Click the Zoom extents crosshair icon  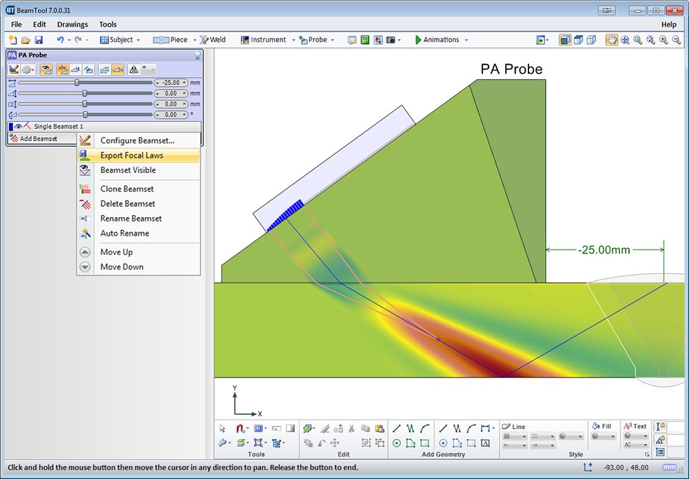624,40
